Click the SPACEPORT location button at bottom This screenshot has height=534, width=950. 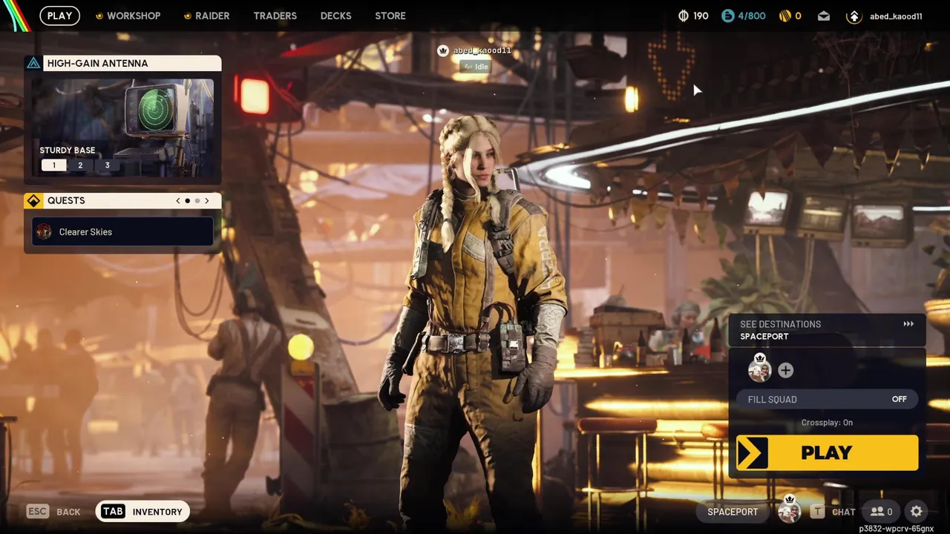[x=733, y=512]
